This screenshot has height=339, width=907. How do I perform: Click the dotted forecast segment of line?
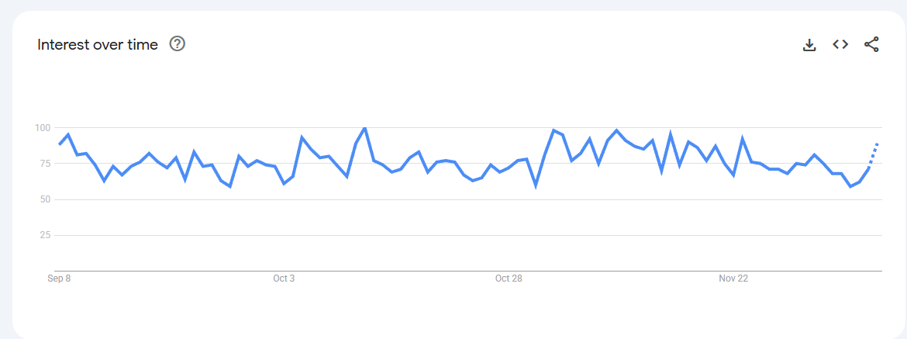[874, 154]
